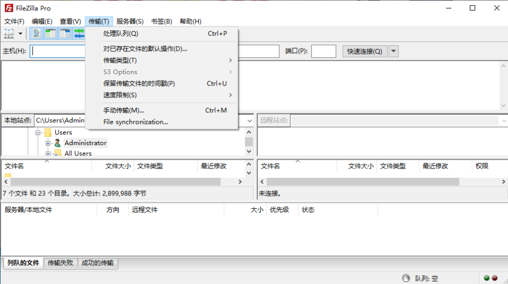Switch to the 列队的文件 tab
This screenshot has height=284, width=508.
pos(24,263)
